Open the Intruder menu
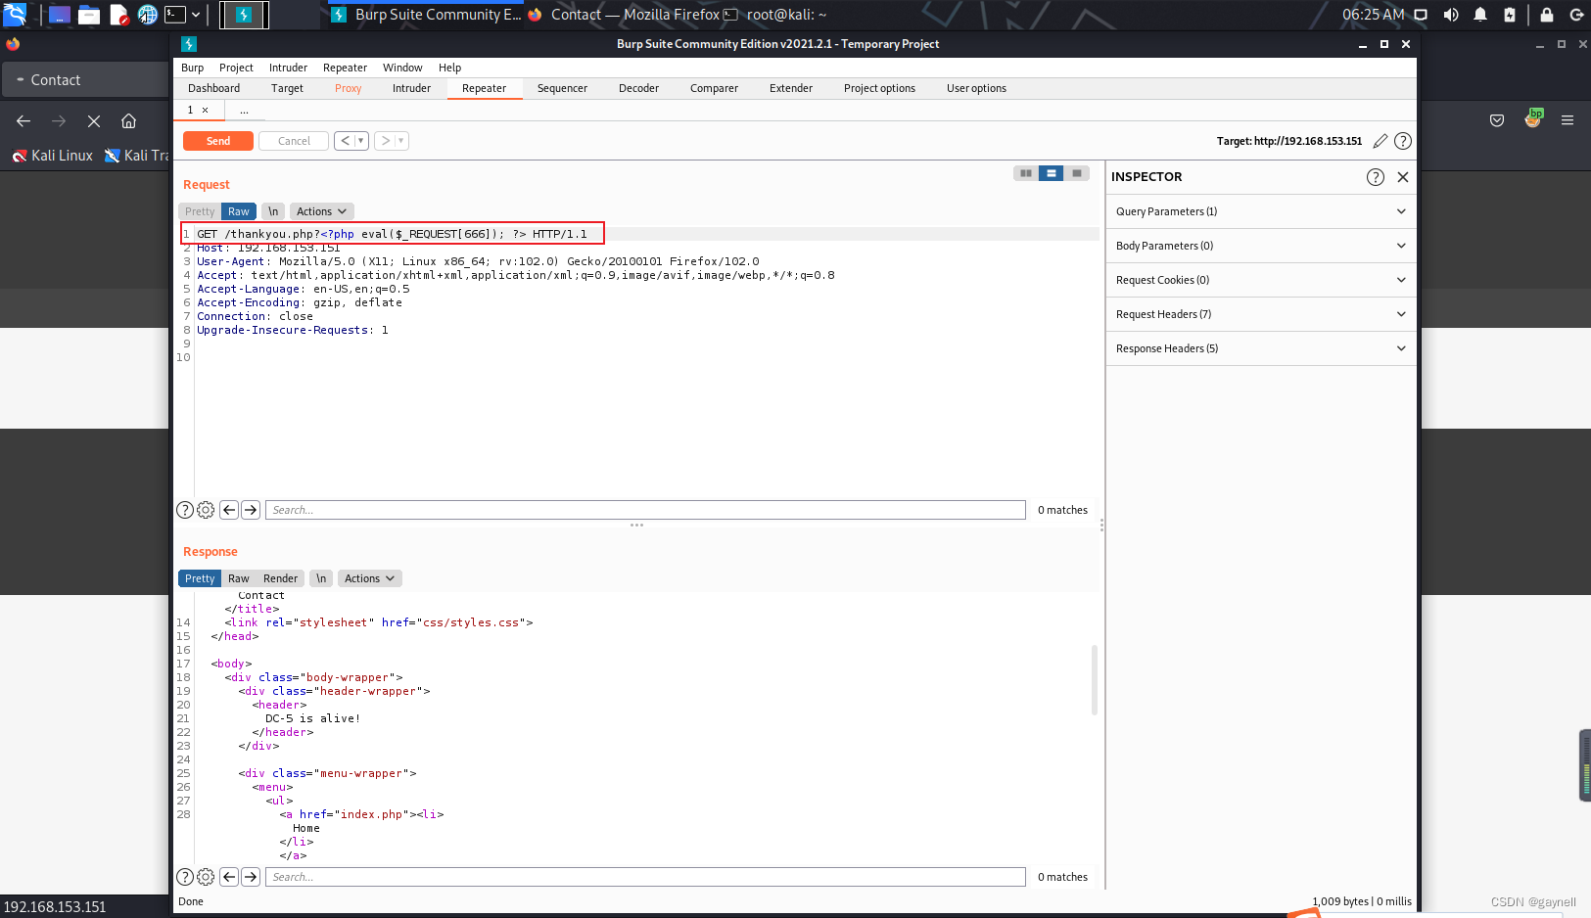The width and height of the screenshot is (1591, 918). (288, 68)
